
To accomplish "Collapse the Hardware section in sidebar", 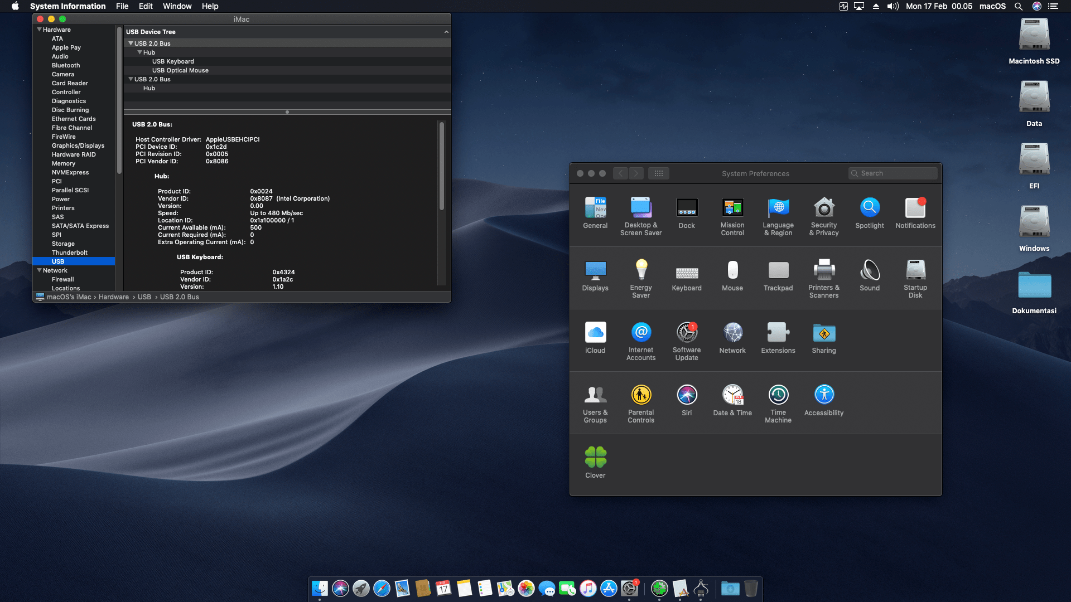I will coord(40,30).
